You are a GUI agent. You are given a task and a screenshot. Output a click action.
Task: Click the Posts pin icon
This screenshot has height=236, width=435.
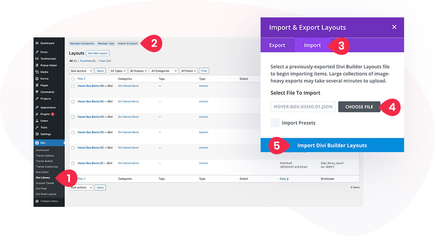(x=37, y=52)
